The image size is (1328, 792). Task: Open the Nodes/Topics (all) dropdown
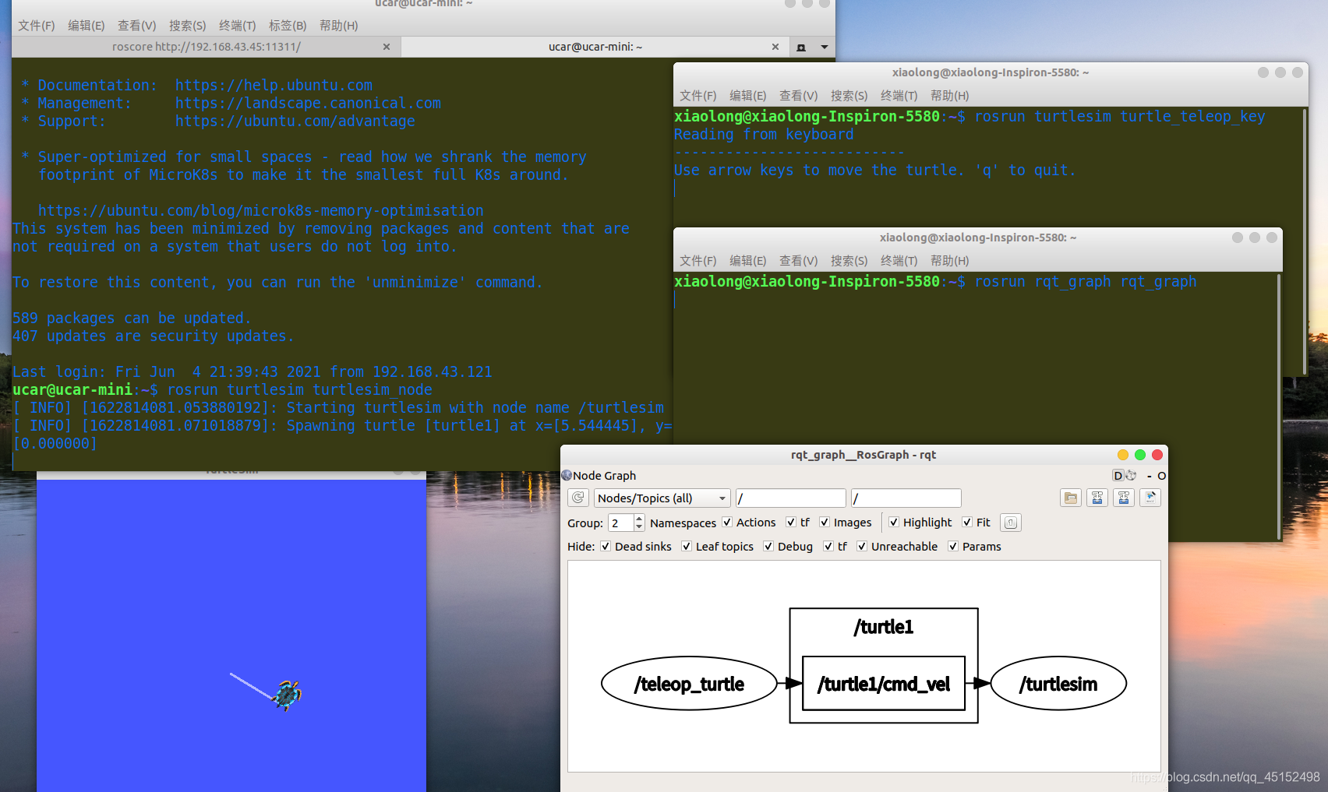tap(662, 498)
